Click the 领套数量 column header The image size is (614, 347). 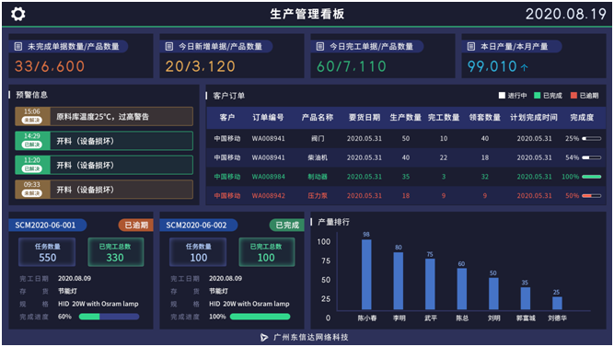[485, 118]
